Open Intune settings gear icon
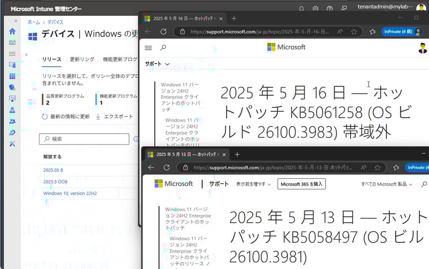 coord(316,8)
